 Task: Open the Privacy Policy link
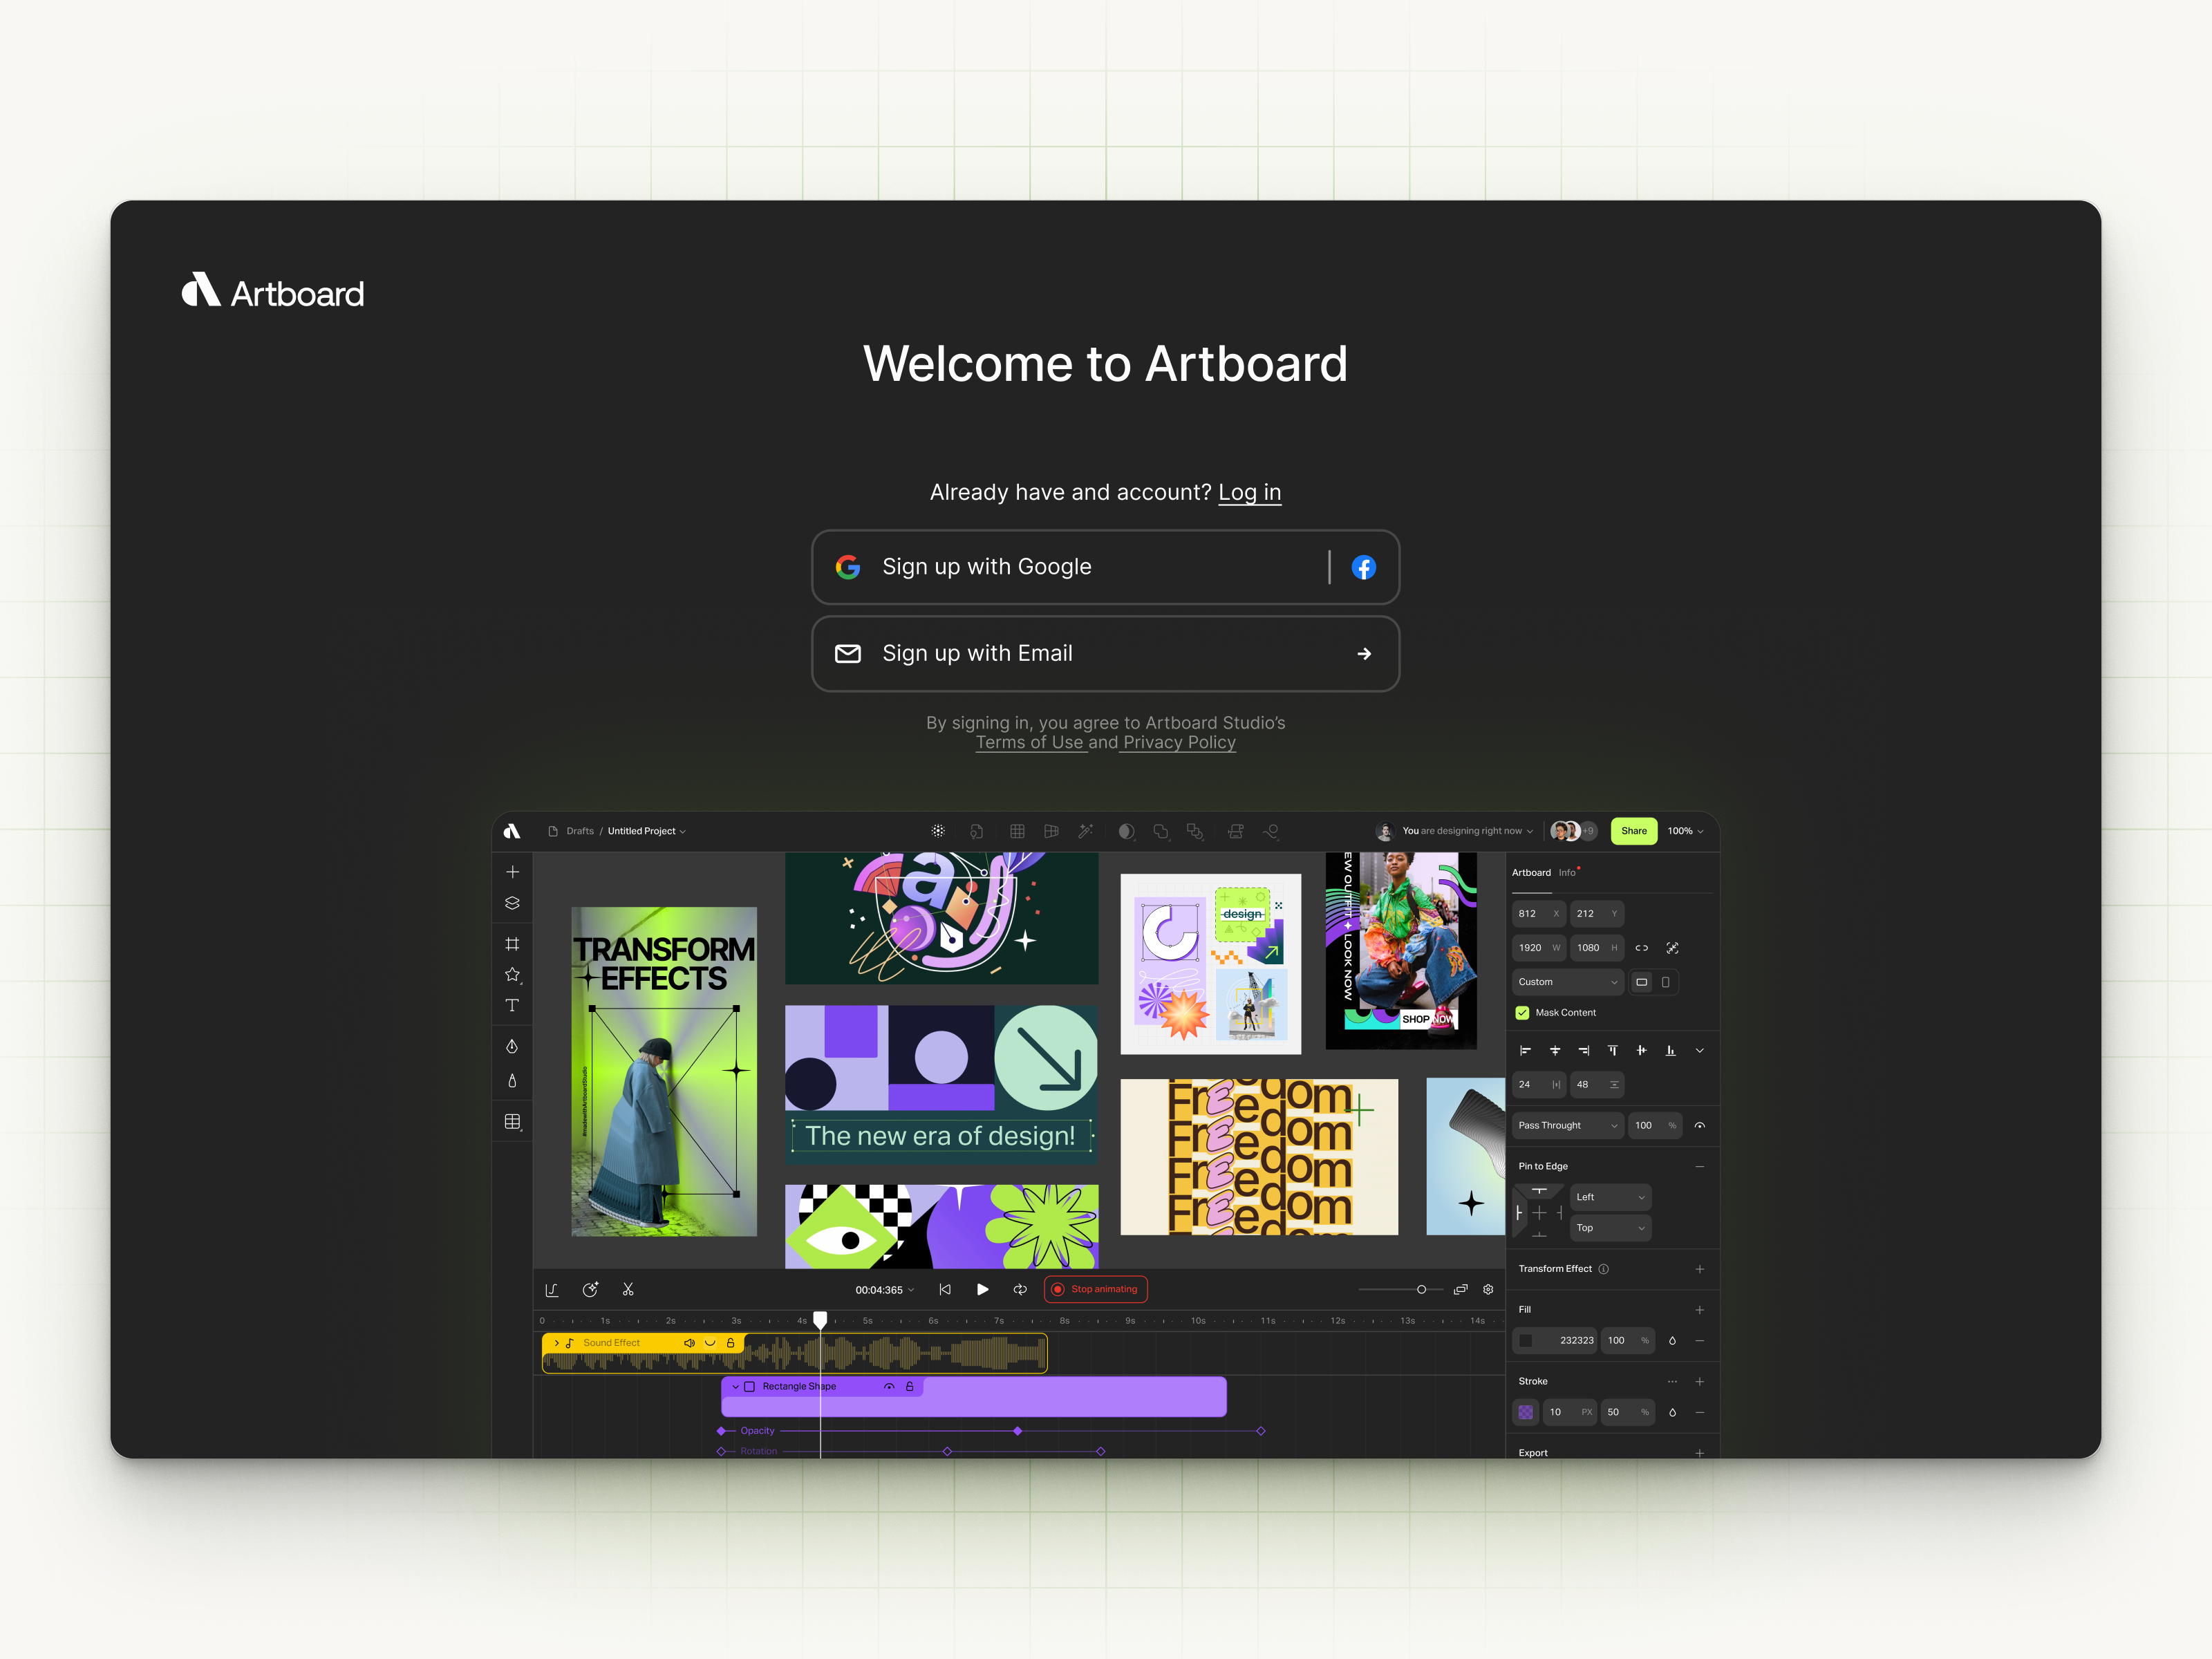[x=1179, y=742]
